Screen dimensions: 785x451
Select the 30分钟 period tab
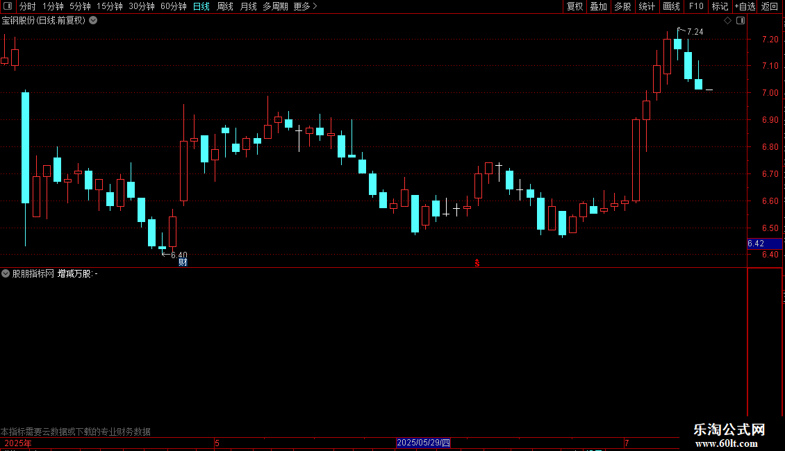pyautogui.click(x=142, y=6)
